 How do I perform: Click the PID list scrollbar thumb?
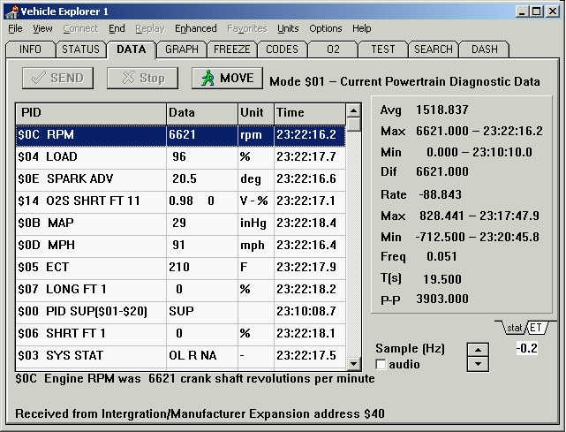[354, 125]
